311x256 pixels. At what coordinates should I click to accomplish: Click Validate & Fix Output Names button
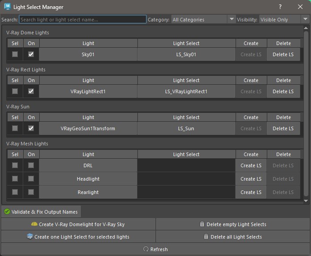(x=41, y=211)
